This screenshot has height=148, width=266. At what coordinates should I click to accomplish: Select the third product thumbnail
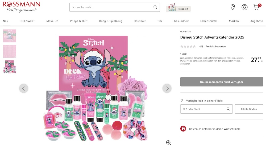click(10, 67)
